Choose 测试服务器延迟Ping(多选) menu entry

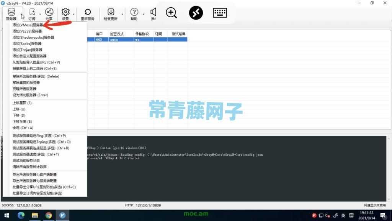click(38, 135)
